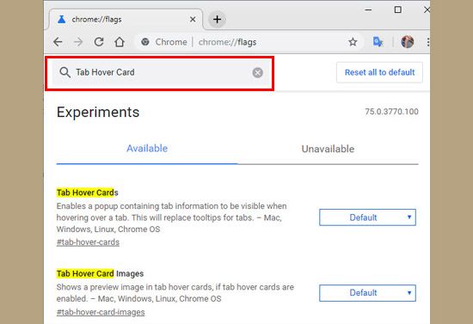
Task: Close the chrome://flags tab
Action: (x=193, y=20)
